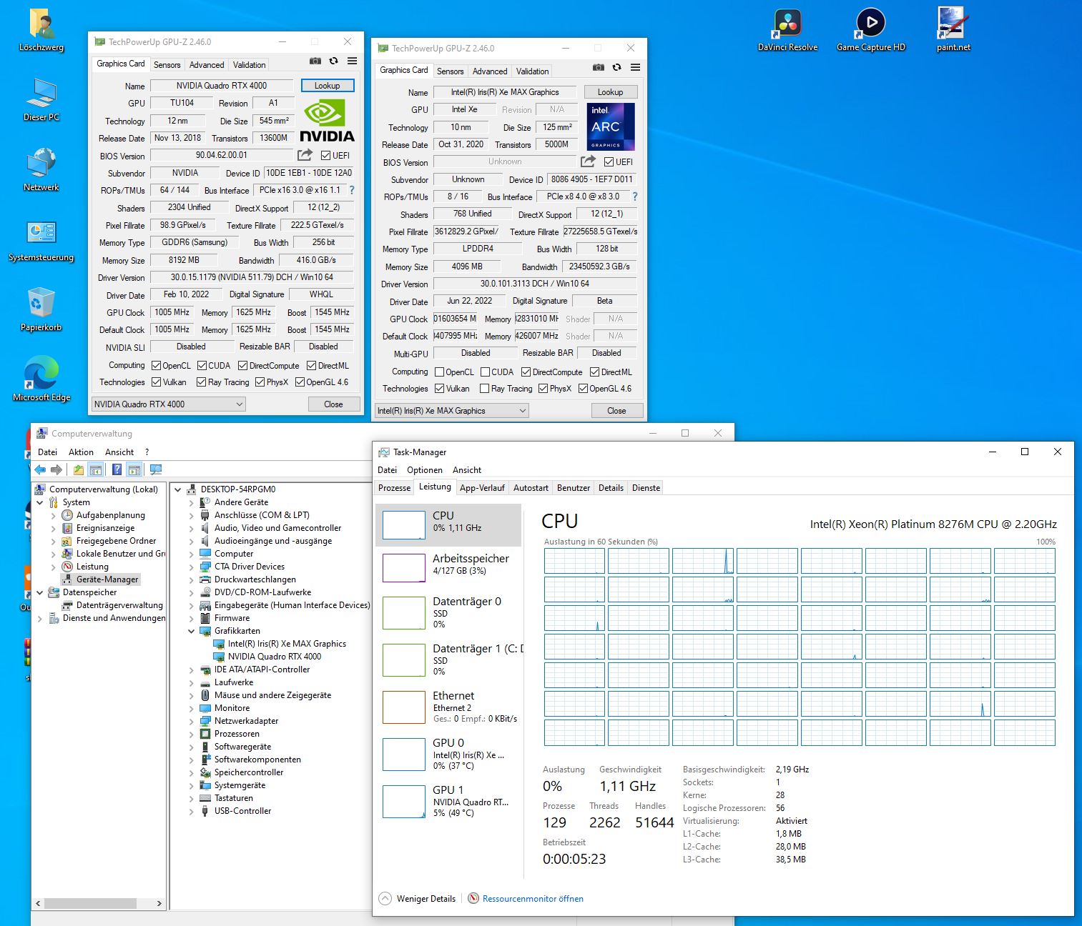Toggle Ray Tracing checkbox in NVIDIA GPU-Z
The height and width of the screenshot is (926, 1082).
coord(201,382)
